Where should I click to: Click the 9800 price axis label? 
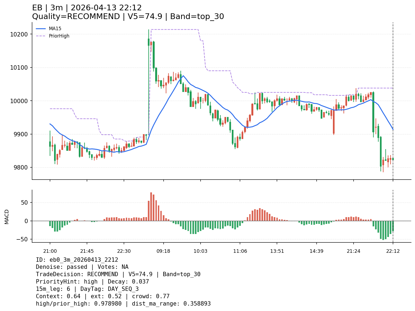tap(20, 168)
